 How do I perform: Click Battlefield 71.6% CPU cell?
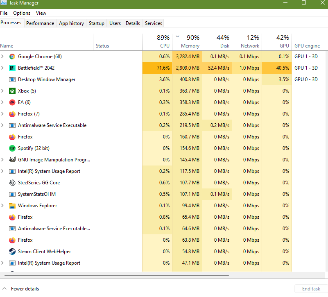(157, 68)
